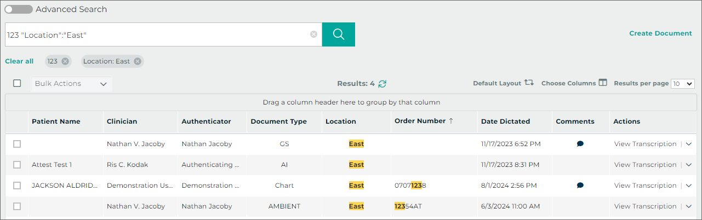Remove the 123 search filter chip
Viewport: 702px width, 220px height.
pos(65,61)
